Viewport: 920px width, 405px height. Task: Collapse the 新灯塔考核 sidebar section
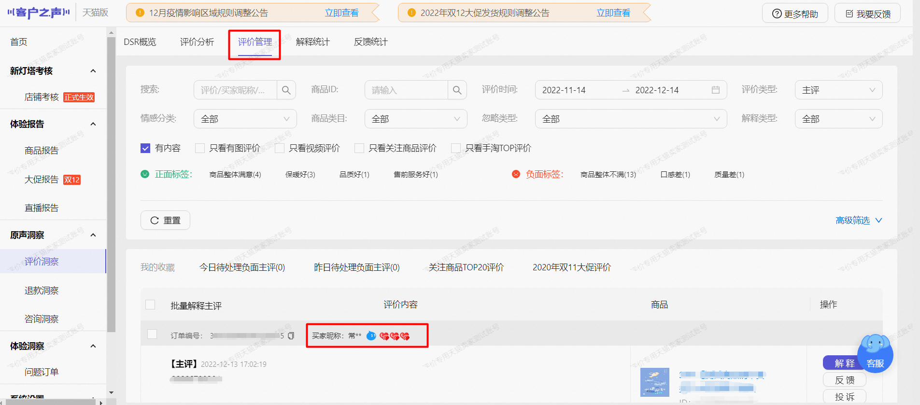[x=93, y=71]
